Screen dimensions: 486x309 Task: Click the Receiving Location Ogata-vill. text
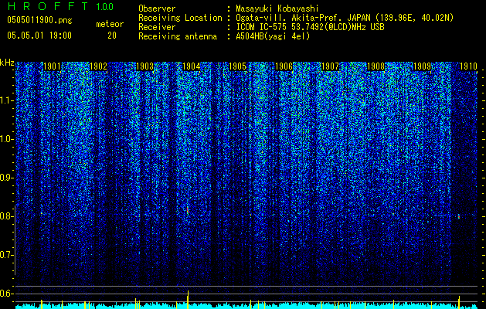click(x=345, y=18)
